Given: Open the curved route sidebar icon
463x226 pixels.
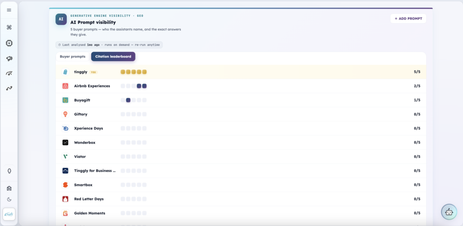Looking at the screenshot, I should point(9,88).
